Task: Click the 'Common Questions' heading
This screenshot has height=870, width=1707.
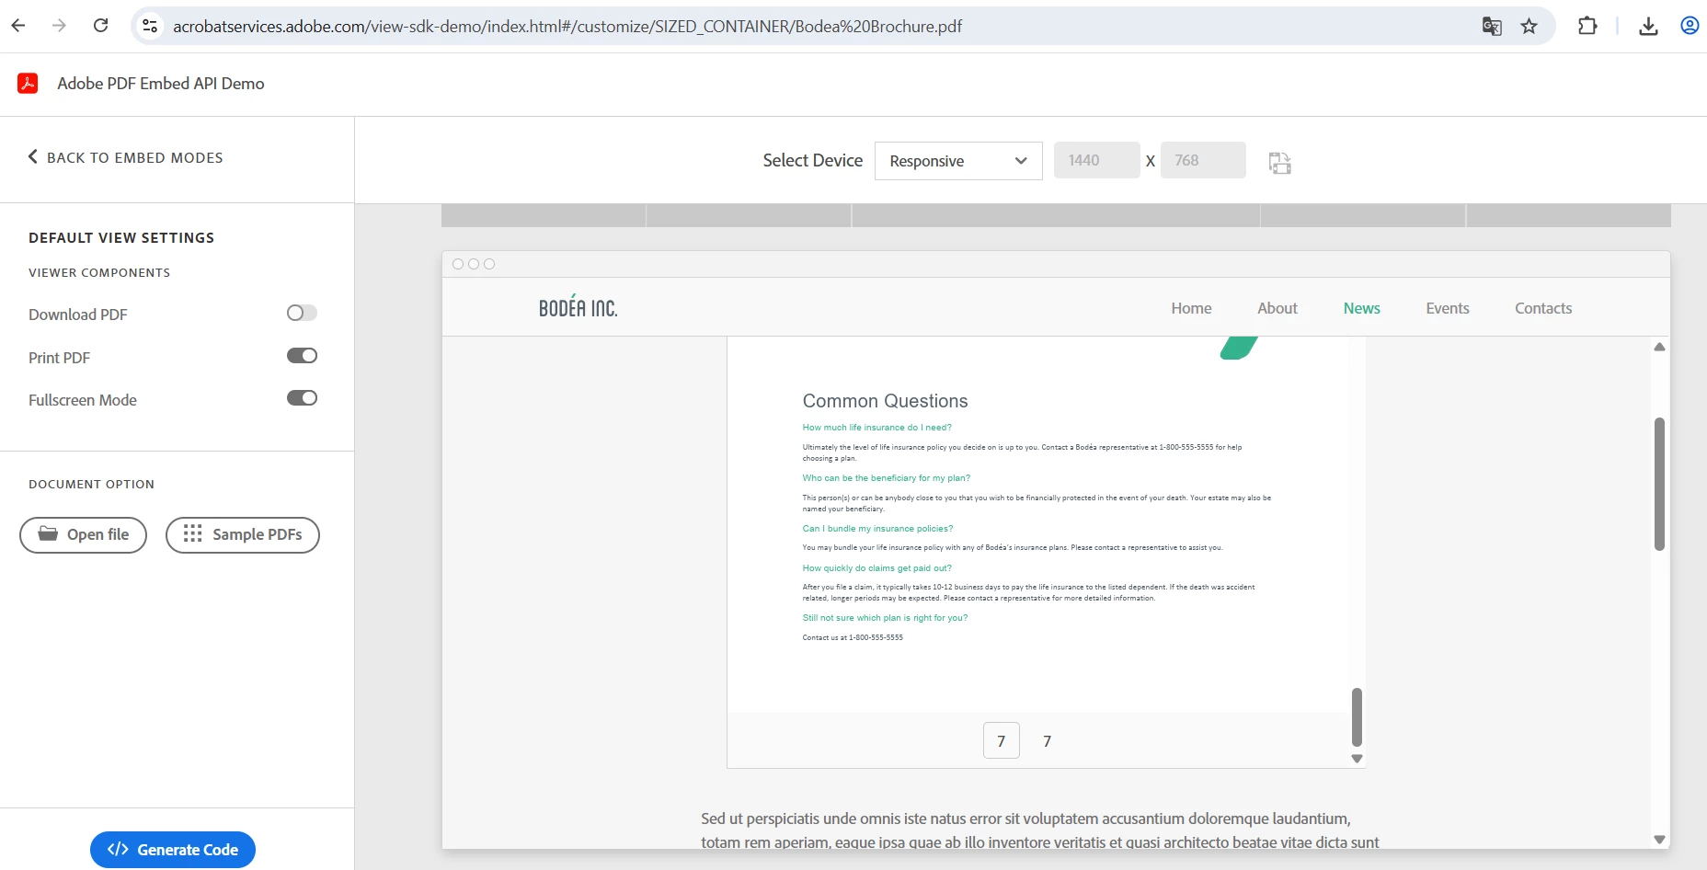Action: [885, 401]
